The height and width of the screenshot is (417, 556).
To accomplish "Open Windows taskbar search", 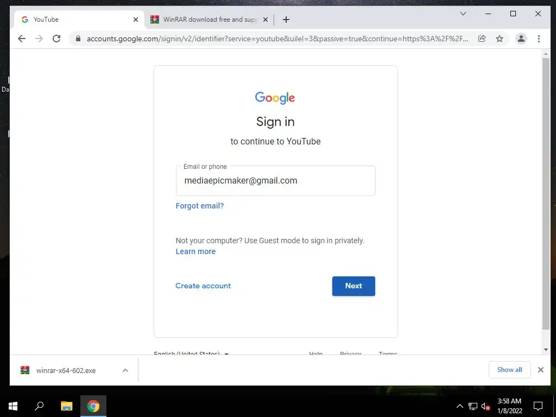I will point(39,406).
